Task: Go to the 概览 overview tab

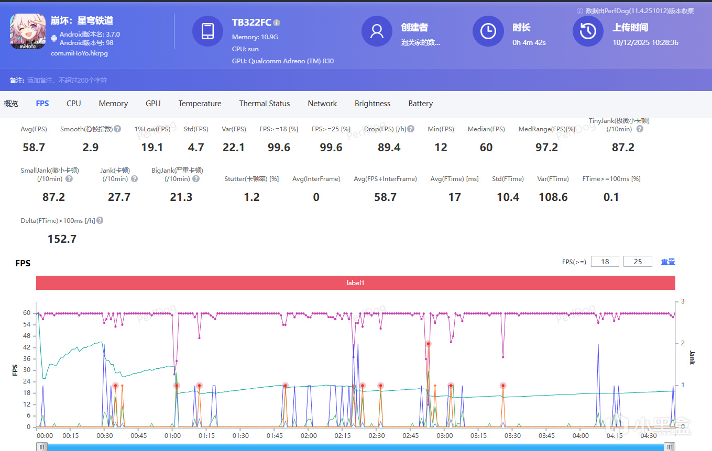Action: (11, 104)
